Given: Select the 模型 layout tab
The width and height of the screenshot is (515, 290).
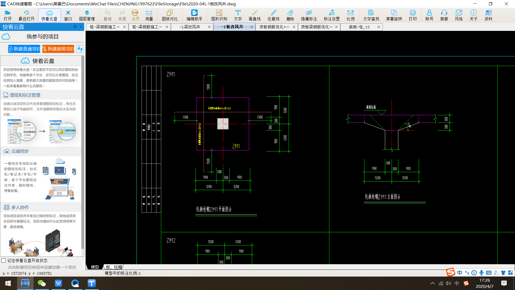Looking at the screenshot, I should click(95, 267).
